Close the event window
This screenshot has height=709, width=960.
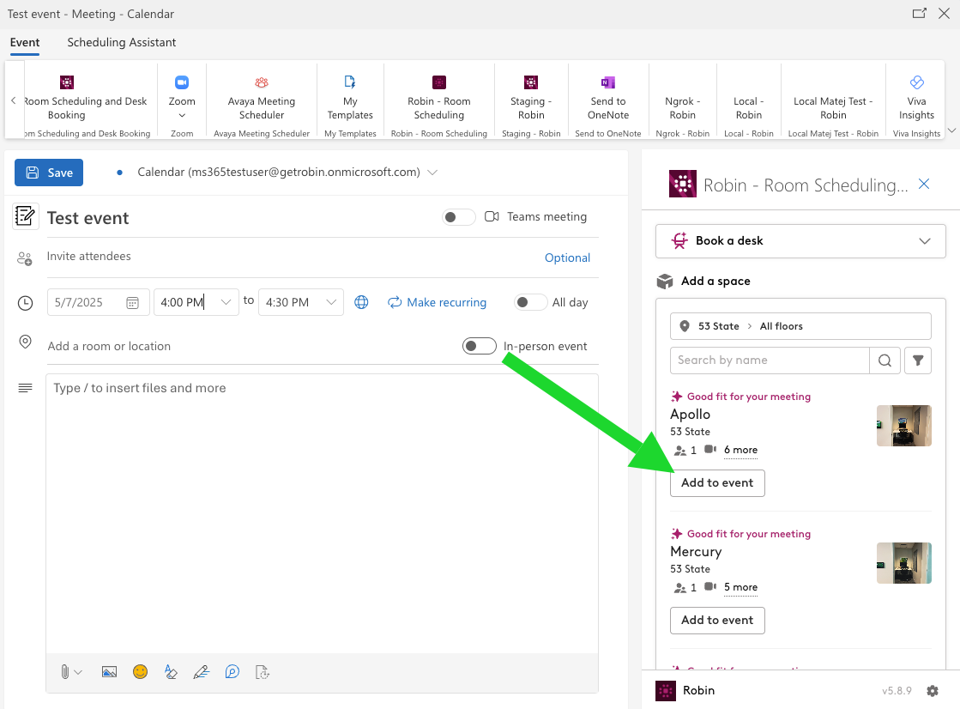[944, 14]
